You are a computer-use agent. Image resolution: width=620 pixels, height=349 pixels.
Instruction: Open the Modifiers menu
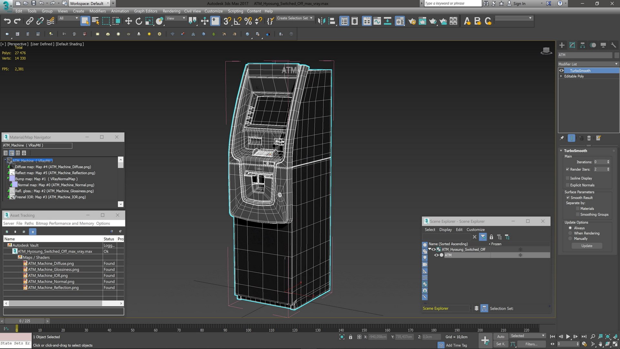98,11
